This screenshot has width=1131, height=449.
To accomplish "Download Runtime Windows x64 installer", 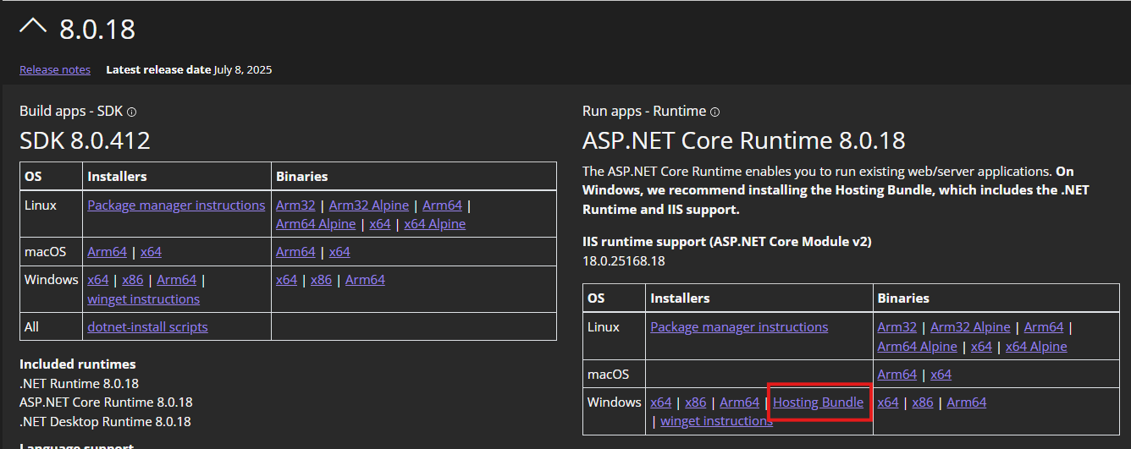I will 661,402.
